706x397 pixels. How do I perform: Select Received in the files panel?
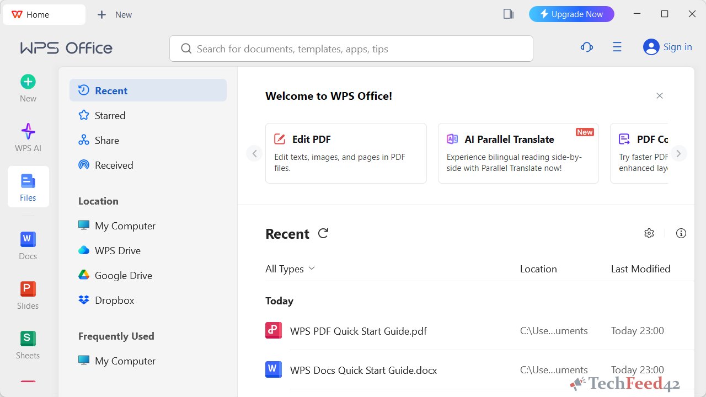click(148, 165)
